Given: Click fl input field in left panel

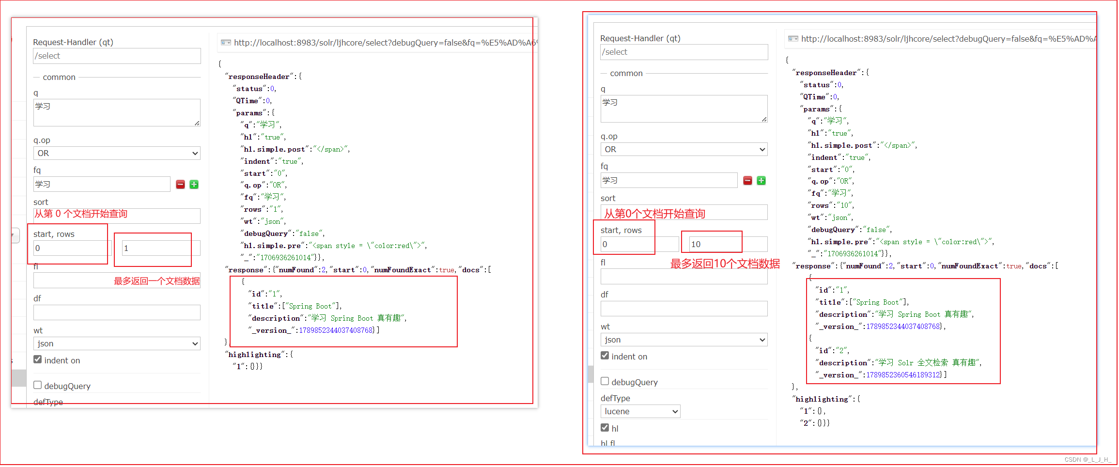Looking at the screenshot, I should (117, 280).
